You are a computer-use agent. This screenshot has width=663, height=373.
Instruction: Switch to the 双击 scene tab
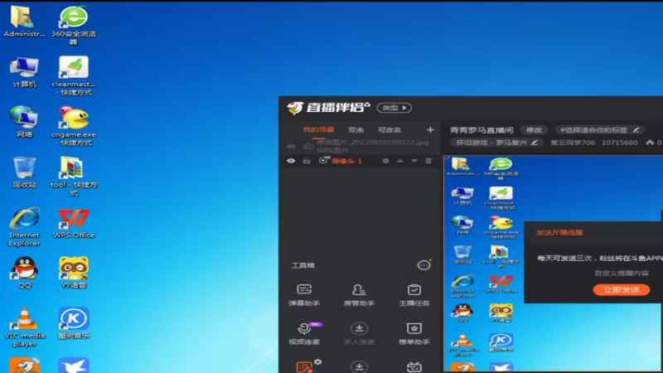click(x=356, y=130)
